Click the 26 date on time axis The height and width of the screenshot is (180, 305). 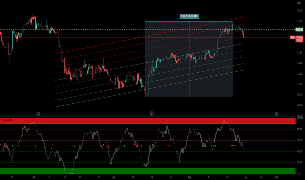click(x=261, y=177)
